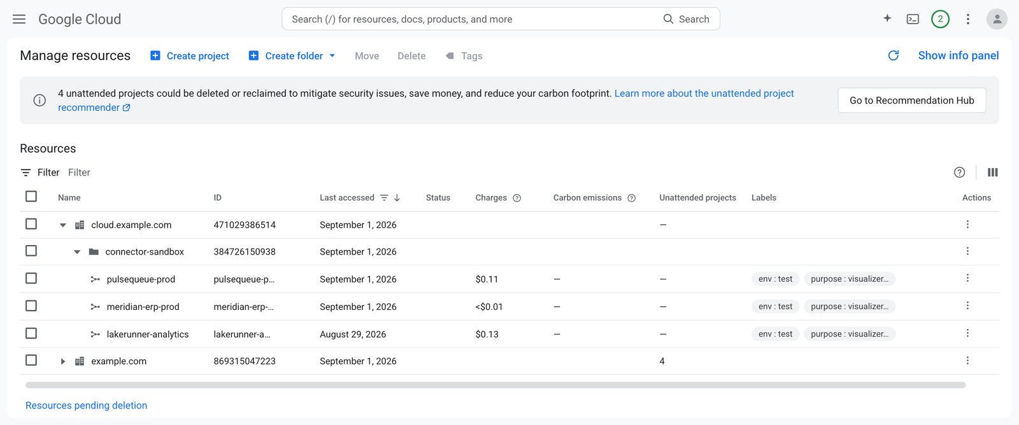Click the Labels column header
1019x425 pixels.
point(764,198)
